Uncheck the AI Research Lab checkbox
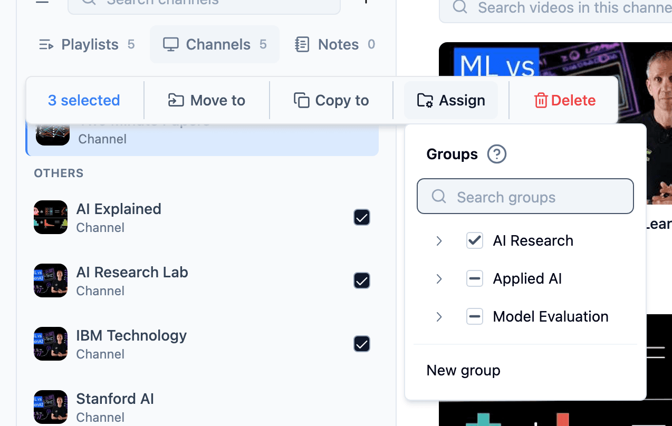This screenshot has width=672, height=426. 362,280
